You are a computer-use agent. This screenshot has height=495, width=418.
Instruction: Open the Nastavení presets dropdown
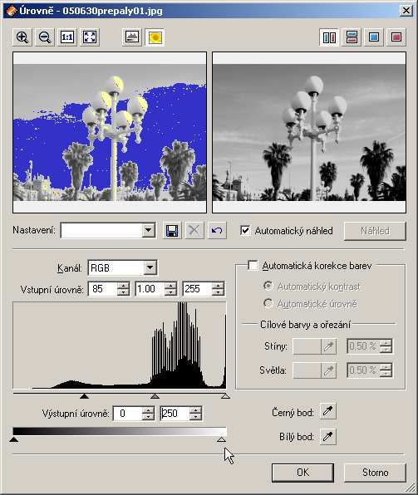point(148,230)
